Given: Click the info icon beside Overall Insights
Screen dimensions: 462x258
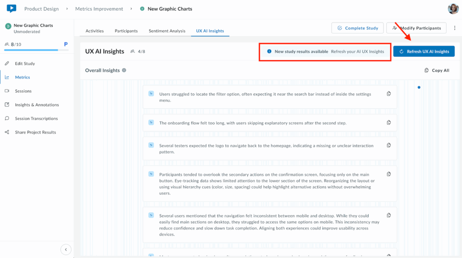Looking at the screenshot, I should [124, 70].
